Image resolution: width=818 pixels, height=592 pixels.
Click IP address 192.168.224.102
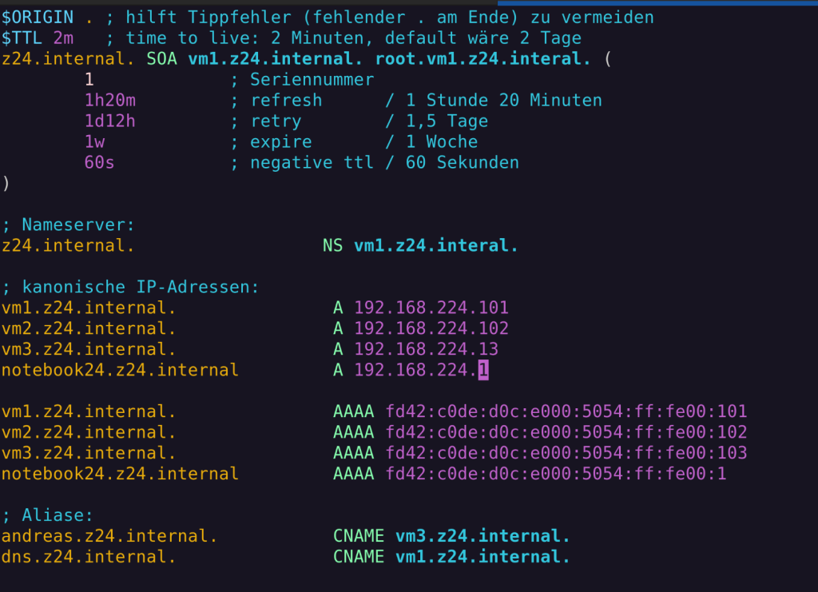[431, 328]
